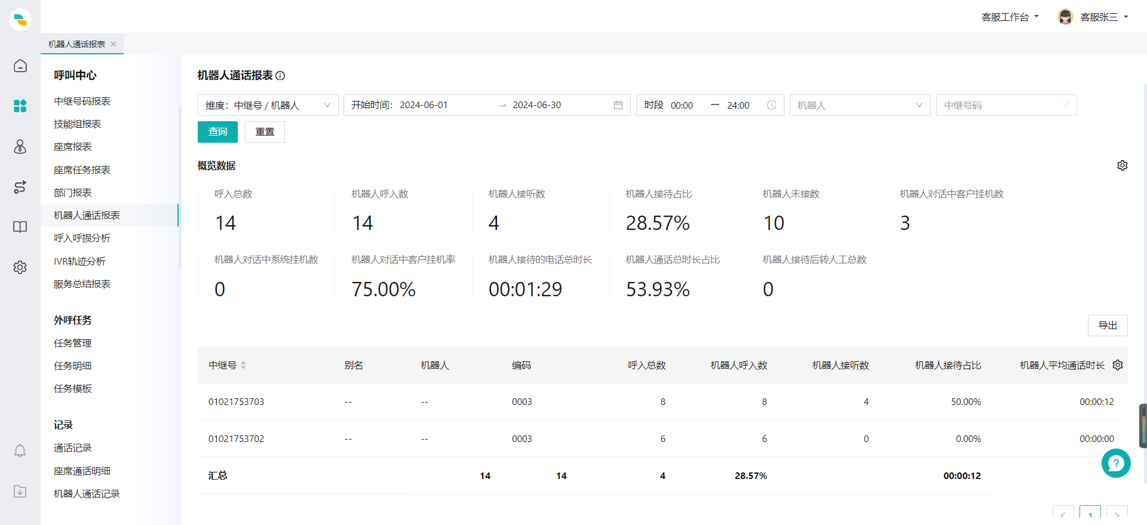This screenshot has height=525, width=1147.
Task: Open 任务管理 under 外呼任务
Action: (x=73, y=343)
